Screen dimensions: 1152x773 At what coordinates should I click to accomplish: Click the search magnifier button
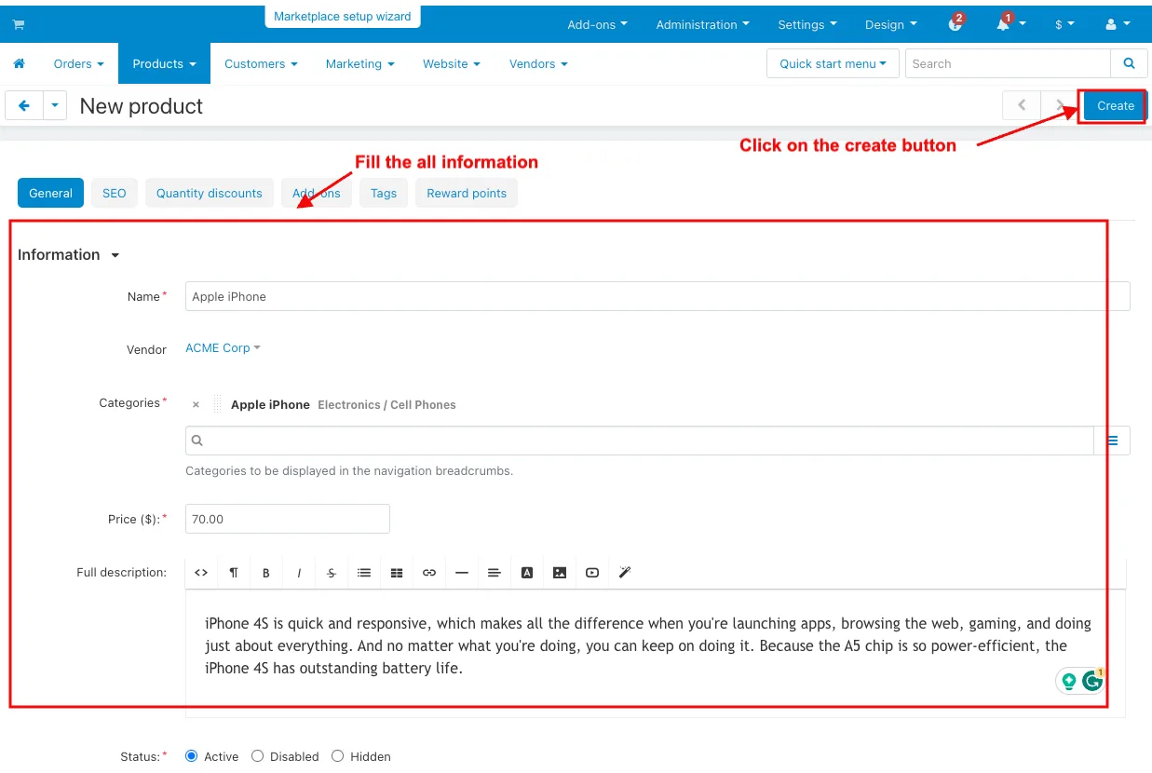pos(1129,63)
